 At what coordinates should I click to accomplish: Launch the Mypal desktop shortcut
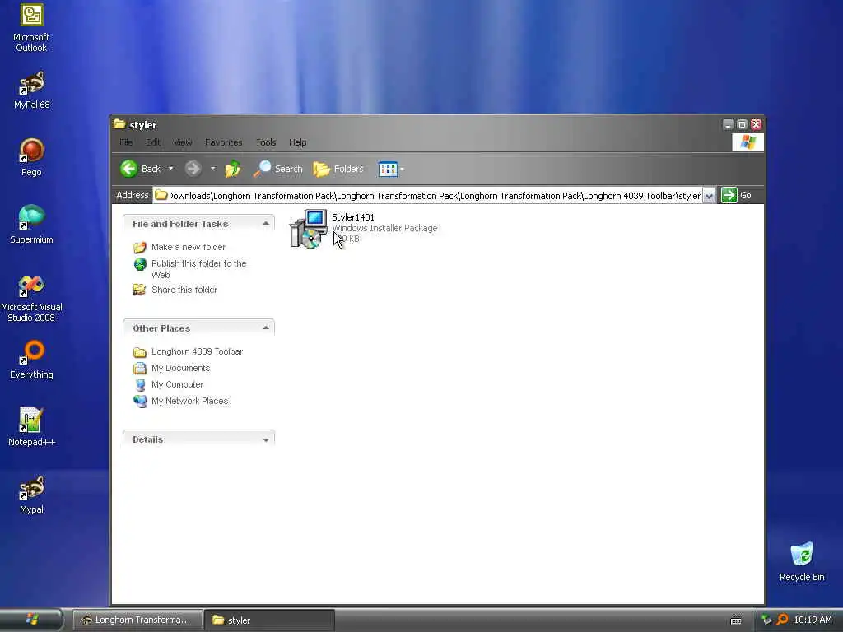pyautogui.click(x=31, y=495)
